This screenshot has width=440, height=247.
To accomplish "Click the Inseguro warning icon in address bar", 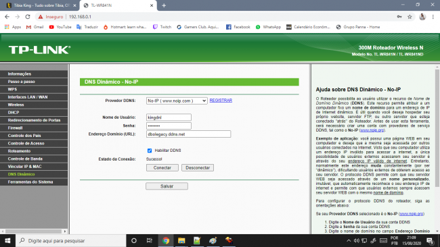I will 41,17.
